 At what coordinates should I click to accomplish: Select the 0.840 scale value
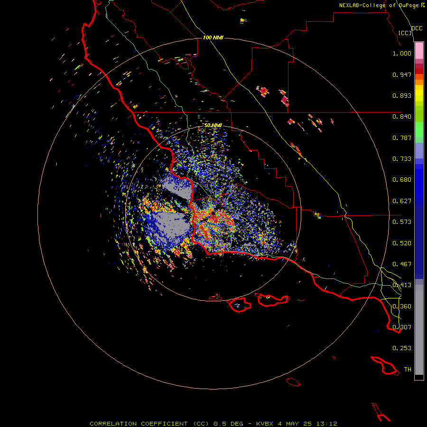(x=402, y=117)
